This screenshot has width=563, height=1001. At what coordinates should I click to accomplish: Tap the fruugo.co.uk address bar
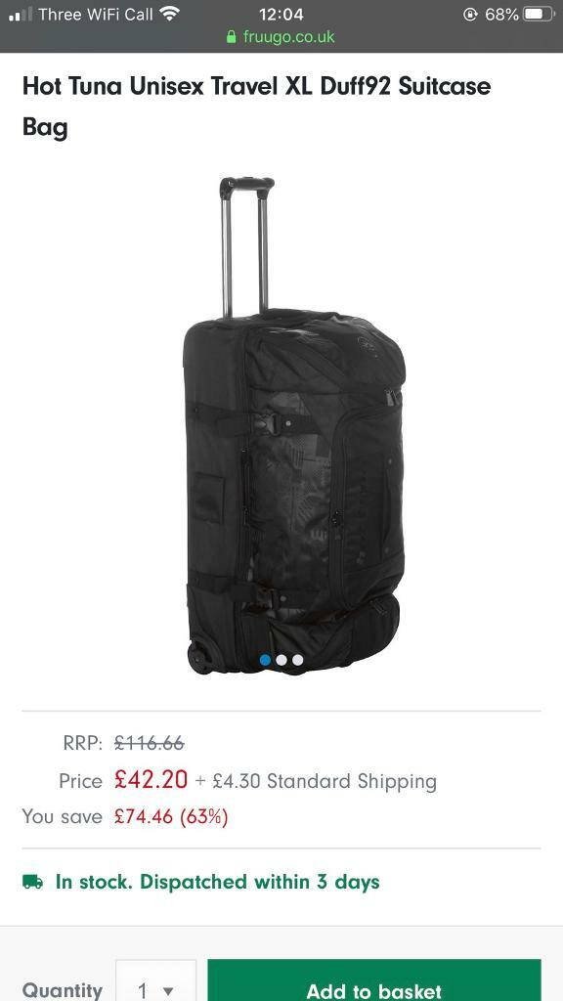[281, 36]
